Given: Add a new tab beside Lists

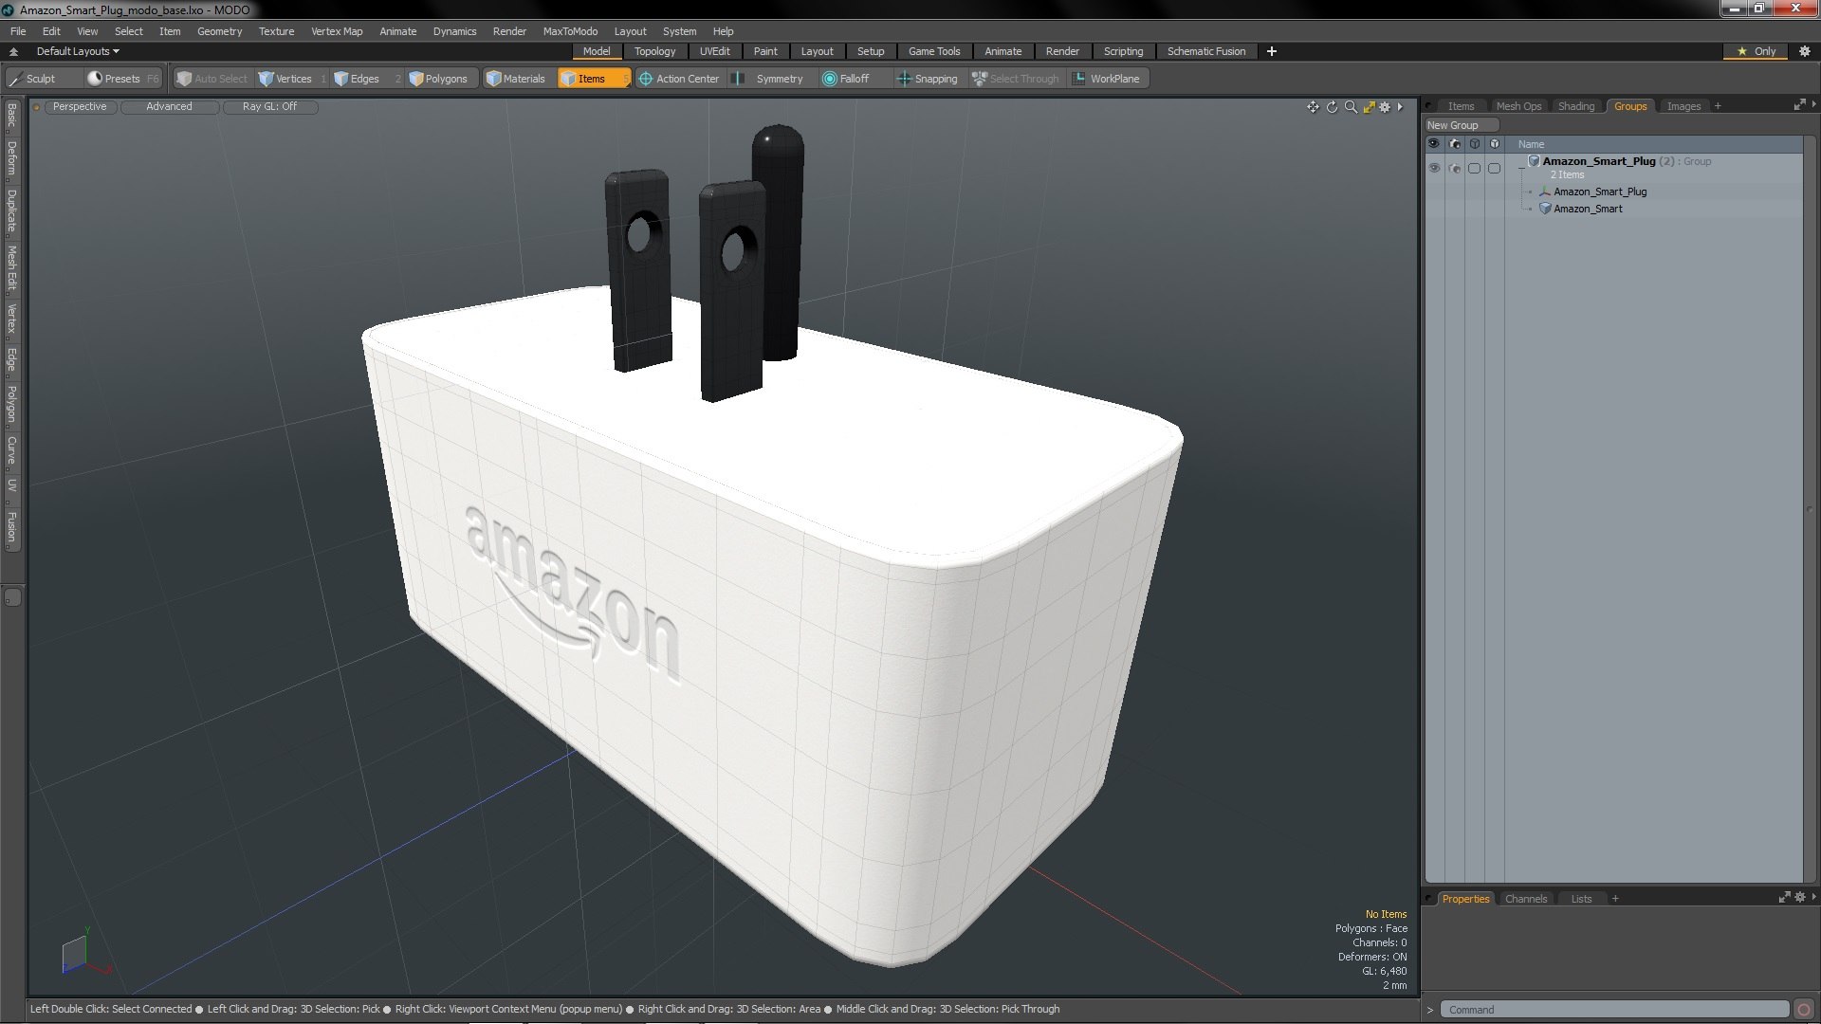Looking at the screenshot, I should click(x=1615, y=899).
